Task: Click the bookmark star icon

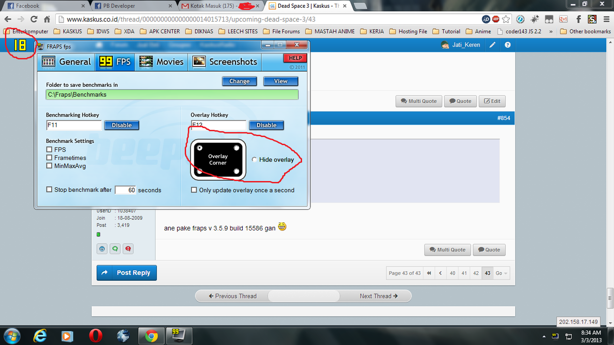Action: 506,20
